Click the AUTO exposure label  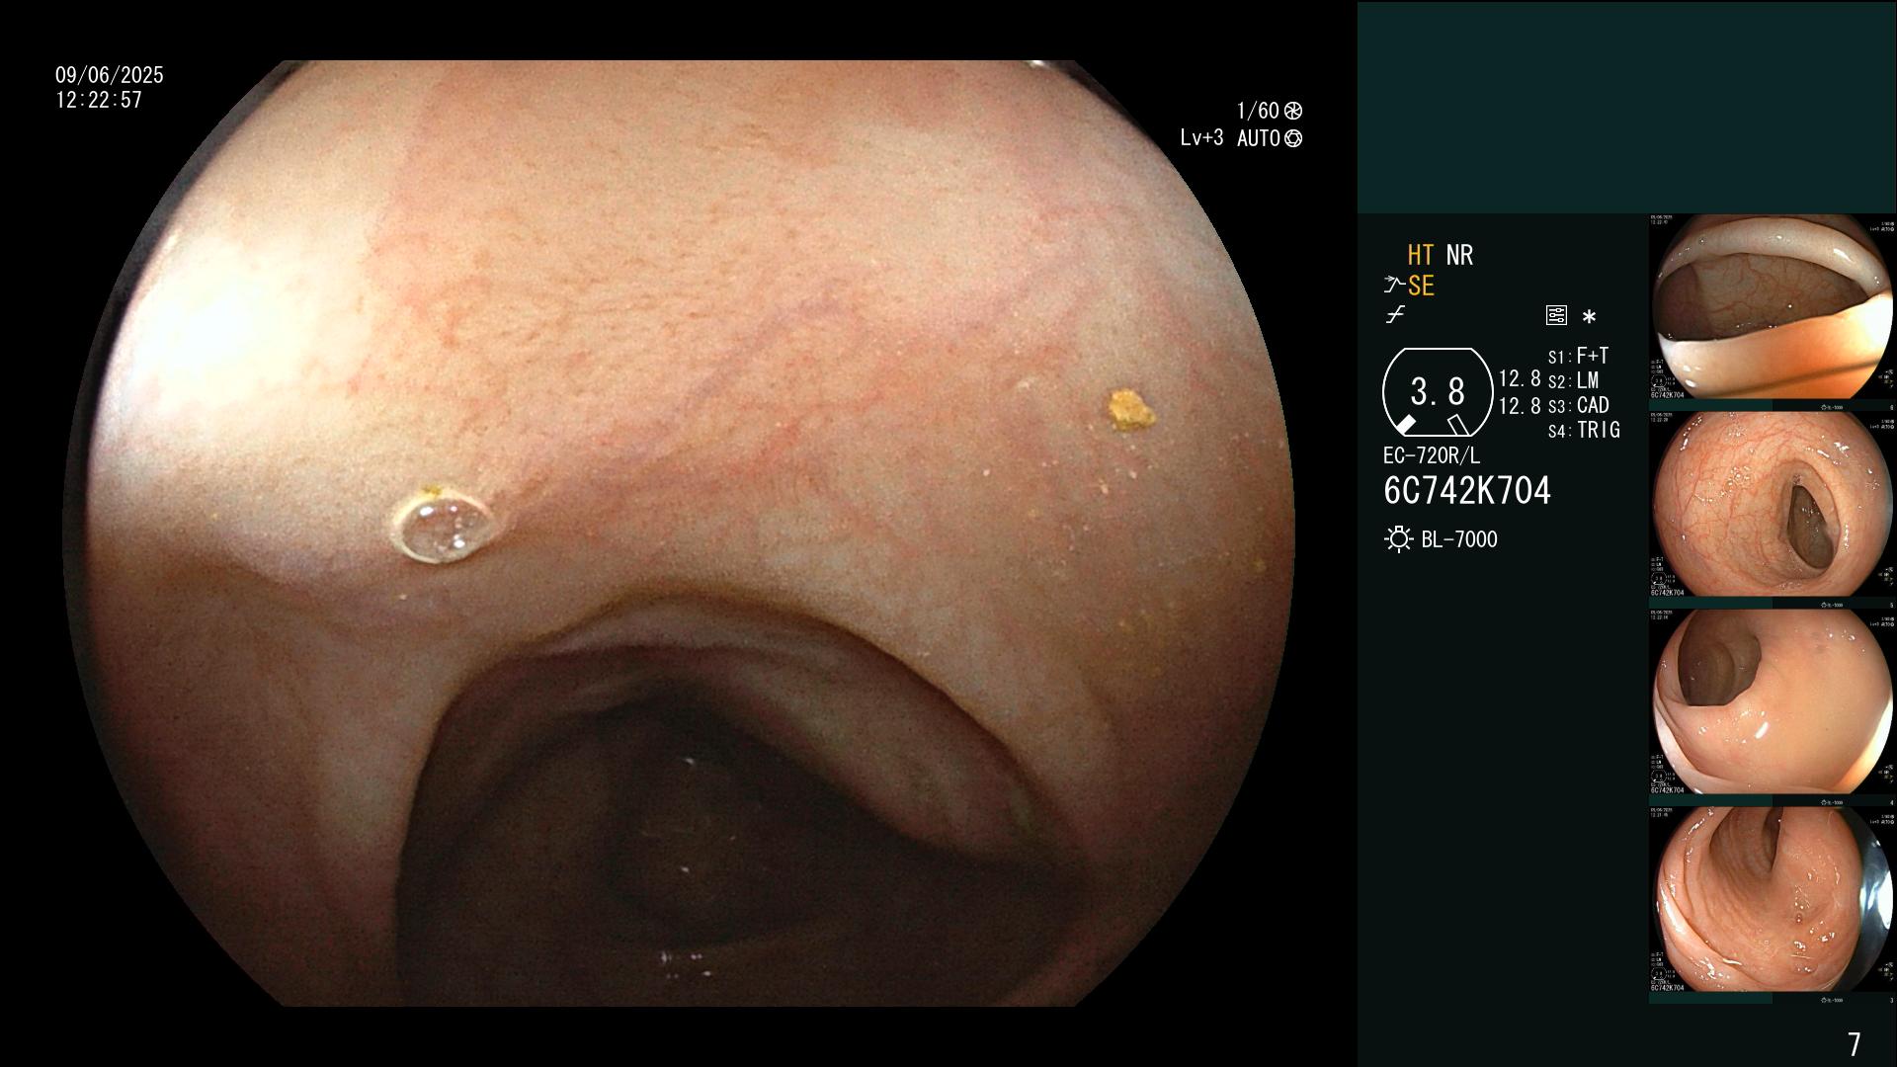[x=1259, y=138]
